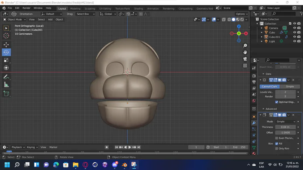Open the World properties tab
This screenshot has width=303, height=170.
click(254, 101)
